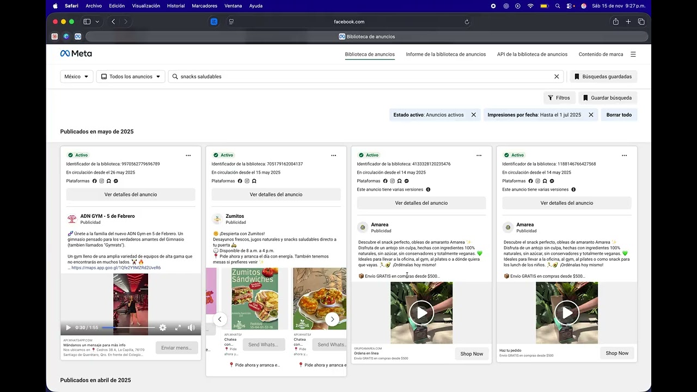Mute the ADN GYM video sound
697x392 pixels.
[x=191, y=327]
